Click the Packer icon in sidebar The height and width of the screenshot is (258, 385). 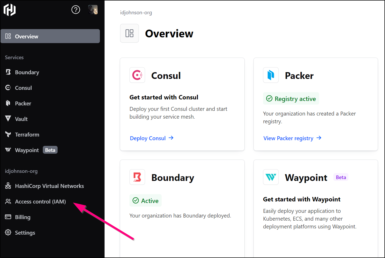click(x=8, y=103)
